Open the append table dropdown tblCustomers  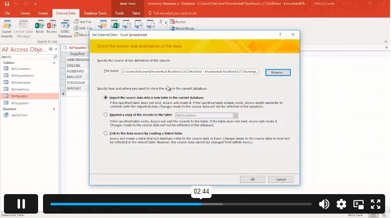coord(235,115)
